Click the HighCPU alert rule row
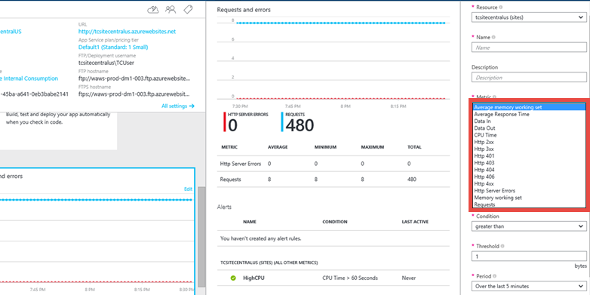Viewport: 590px width, 295px height. (333, 278)
